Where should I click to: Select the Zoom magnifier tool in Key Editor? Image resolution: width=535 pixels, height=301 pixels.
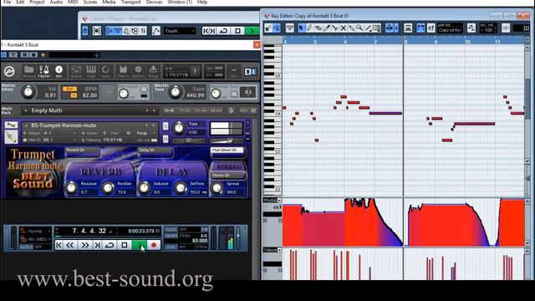click(x=359, y=28)
